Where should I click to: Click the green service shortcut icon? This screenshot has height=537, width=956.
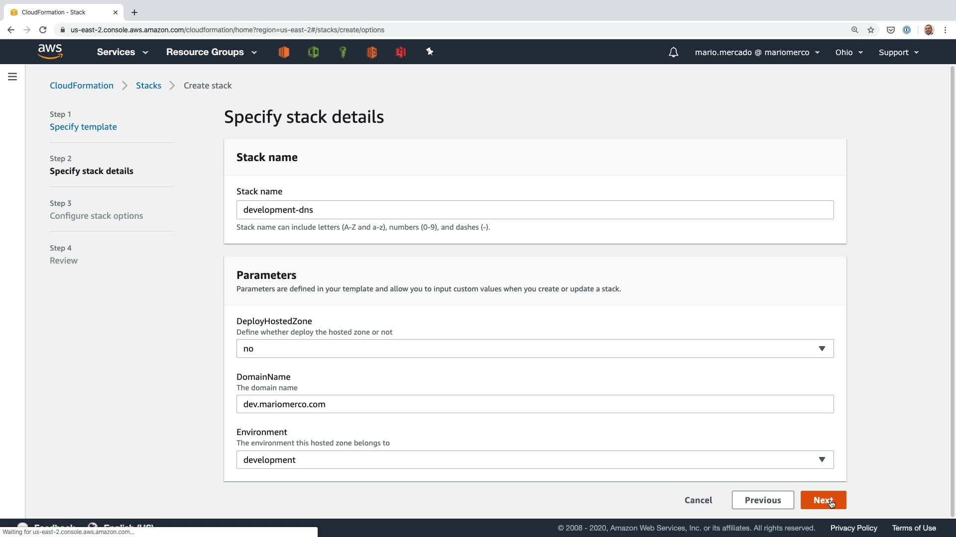[x=313, y=52]
